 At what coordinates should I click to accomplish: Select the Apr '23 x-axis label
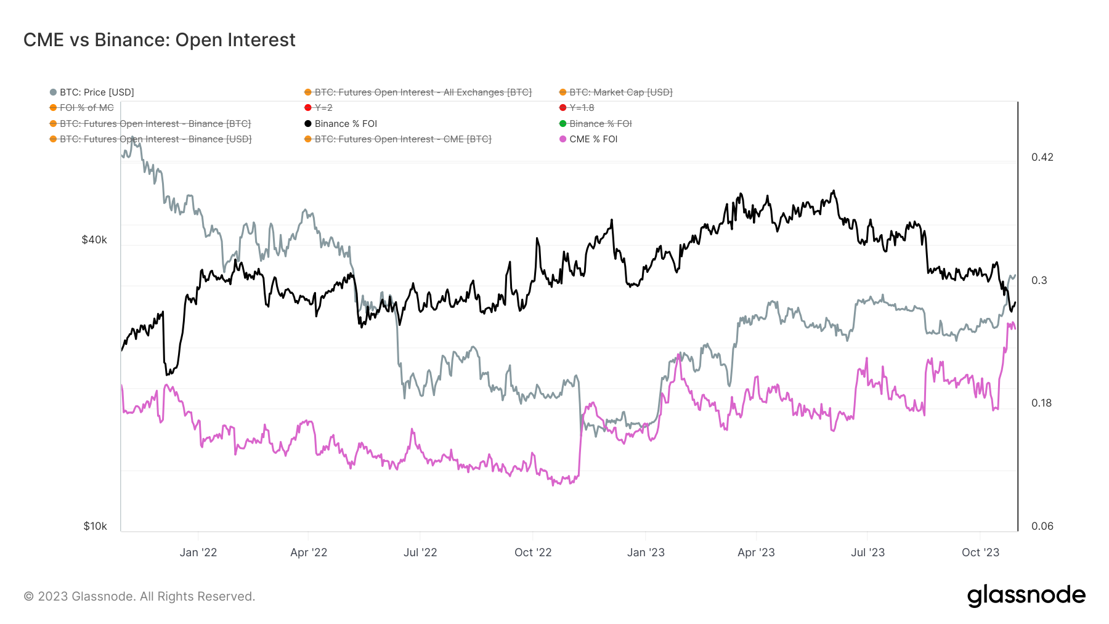pos(756,553)
